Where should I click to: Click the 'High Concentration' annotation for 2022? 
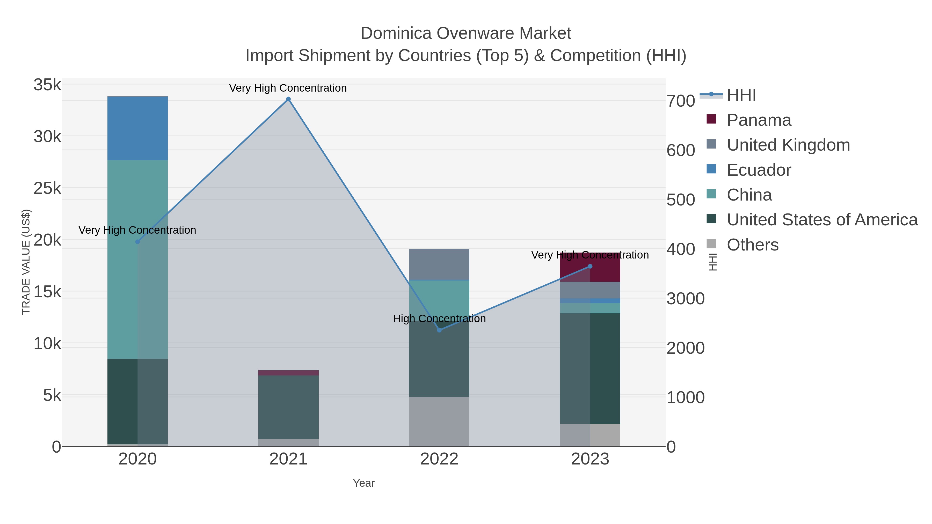coord(439,319)
